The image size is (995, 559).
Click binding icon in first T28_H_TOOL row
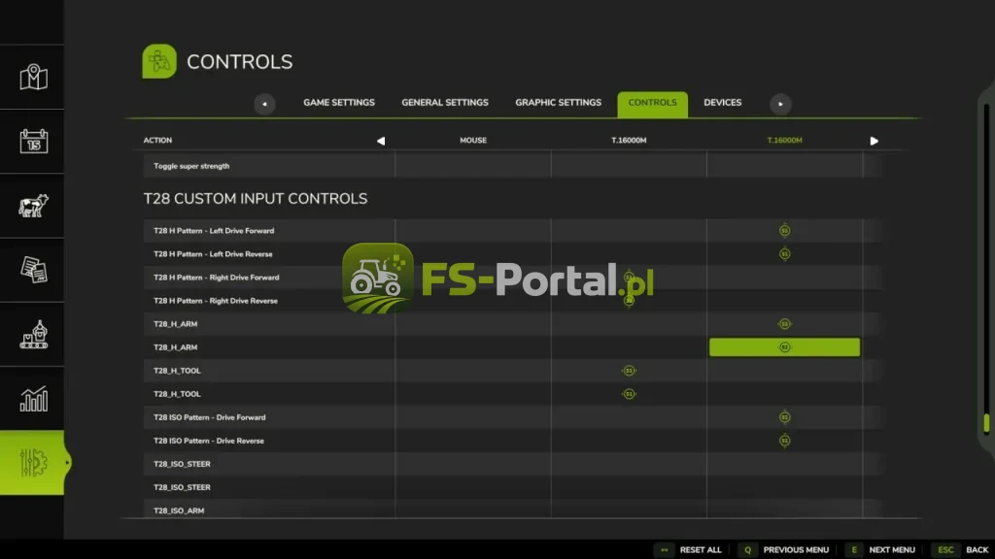coord(629,371)
